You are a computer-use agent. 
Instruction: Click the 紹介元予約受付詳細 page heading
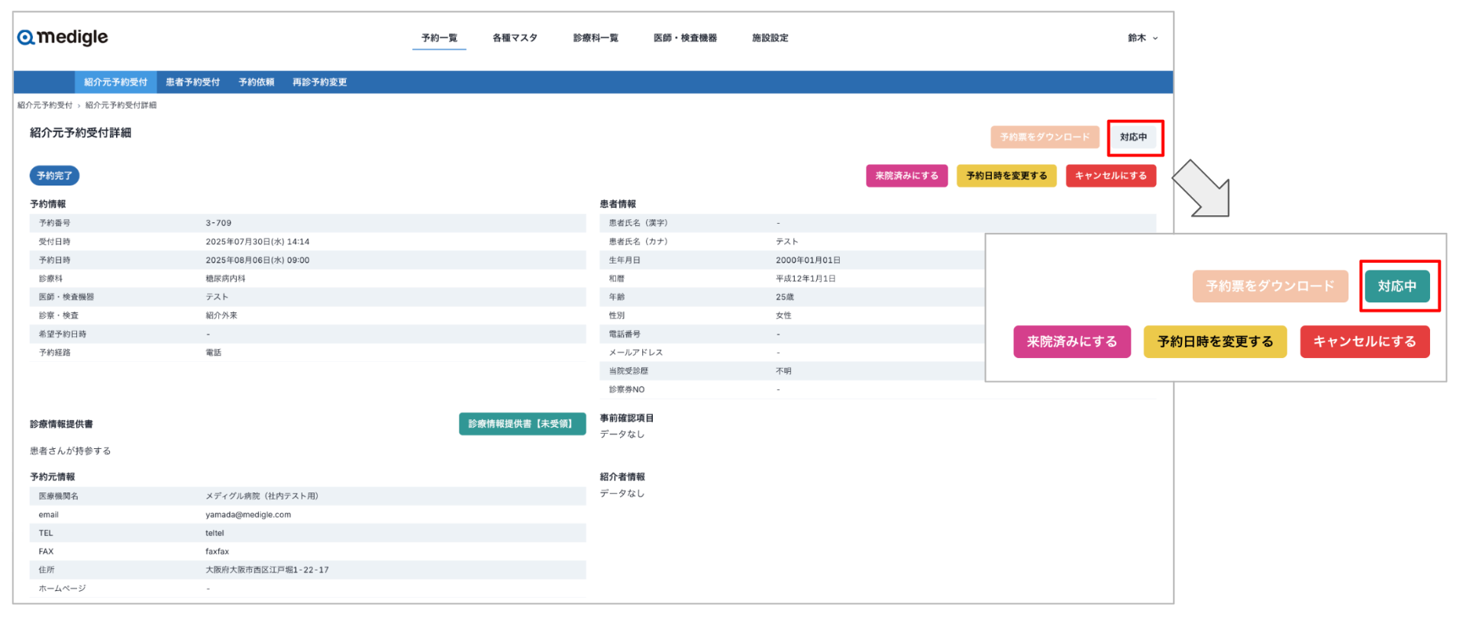[80, 133]
